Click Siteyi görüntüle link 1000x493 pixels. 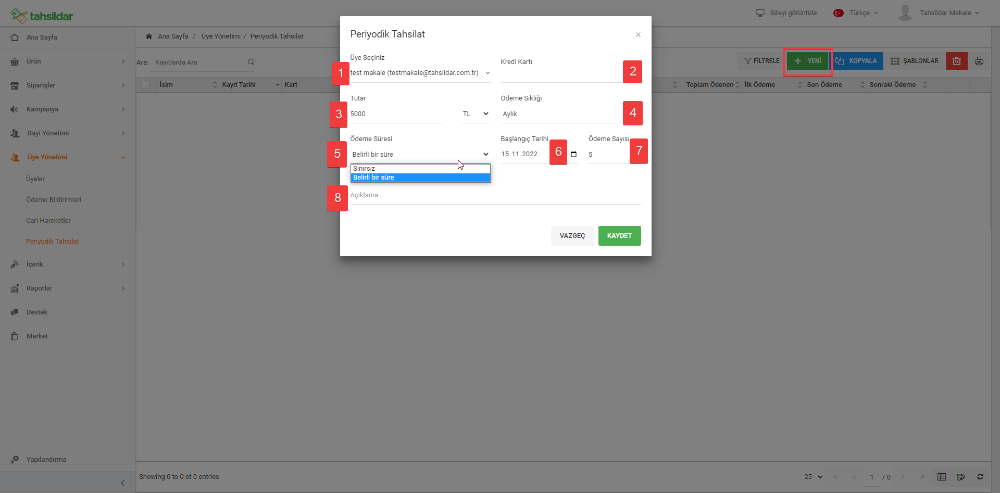click(786, 13)
